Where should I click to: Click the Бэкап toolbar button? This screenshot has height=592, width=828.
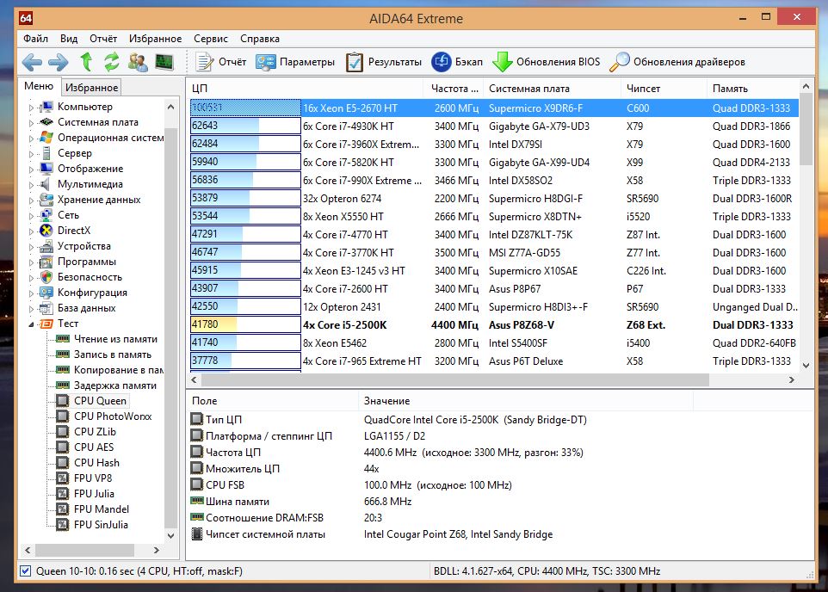pyautogui.click(x=457, y=62)
